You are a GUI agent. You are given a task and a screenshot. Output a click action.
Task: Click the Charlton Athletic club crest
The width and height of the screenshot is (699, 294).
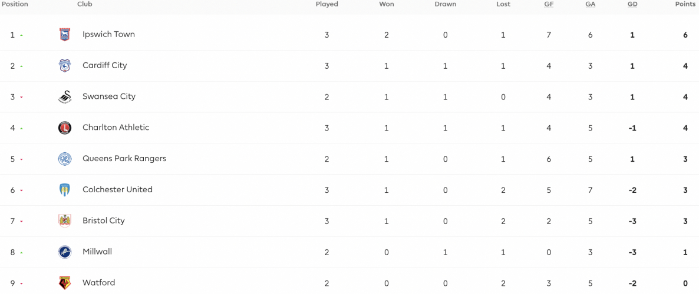(x=65, y=128)
